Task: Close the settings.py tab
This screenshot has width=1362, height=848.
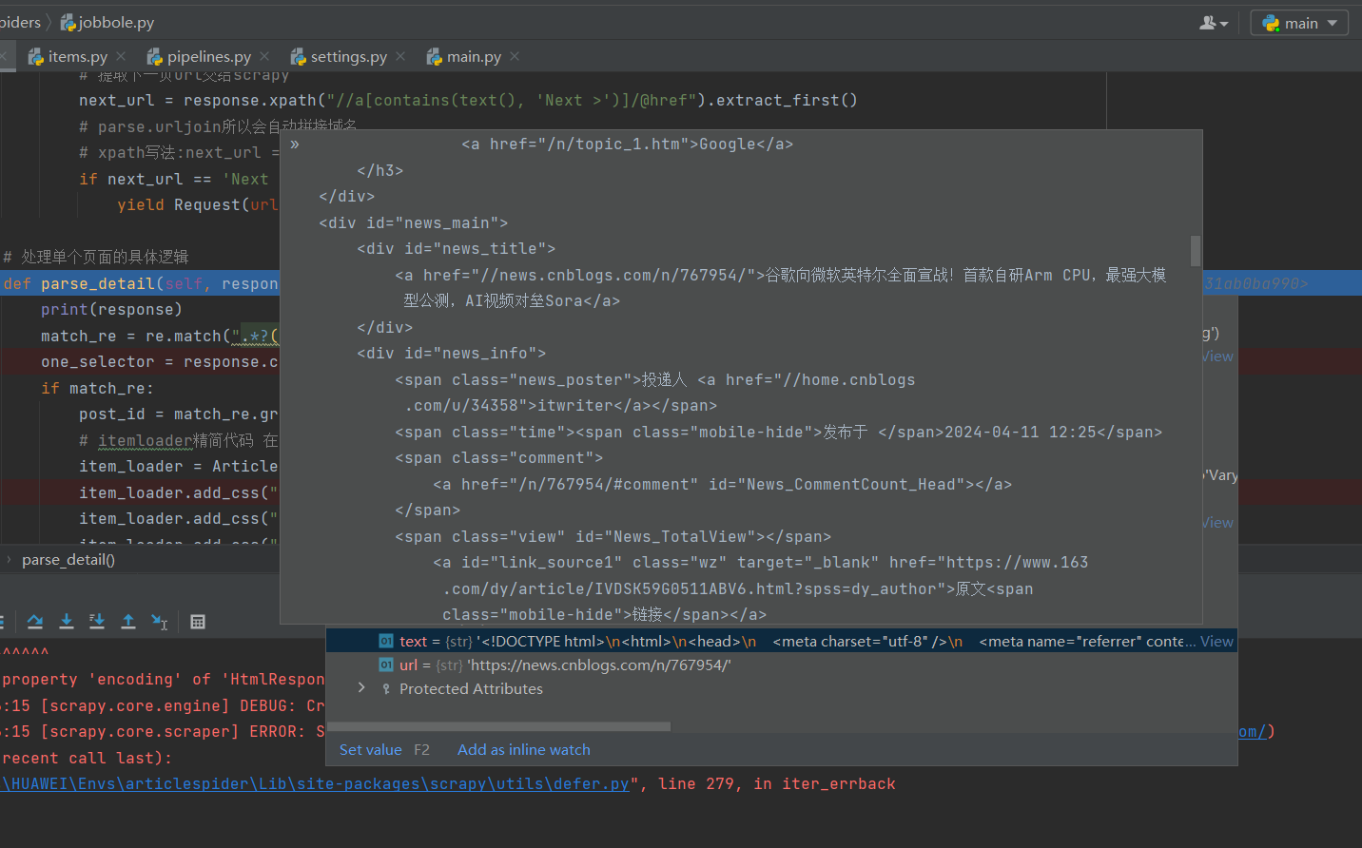Action: pyautogui.click(x=400, y=57)
